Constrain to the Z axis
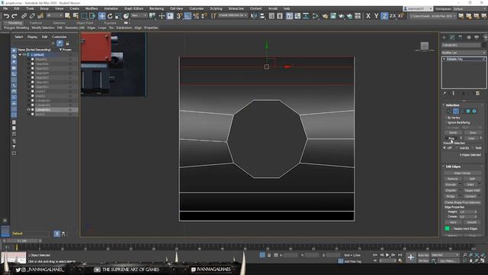Screen dimensions: 488x275 click(384, 15)
